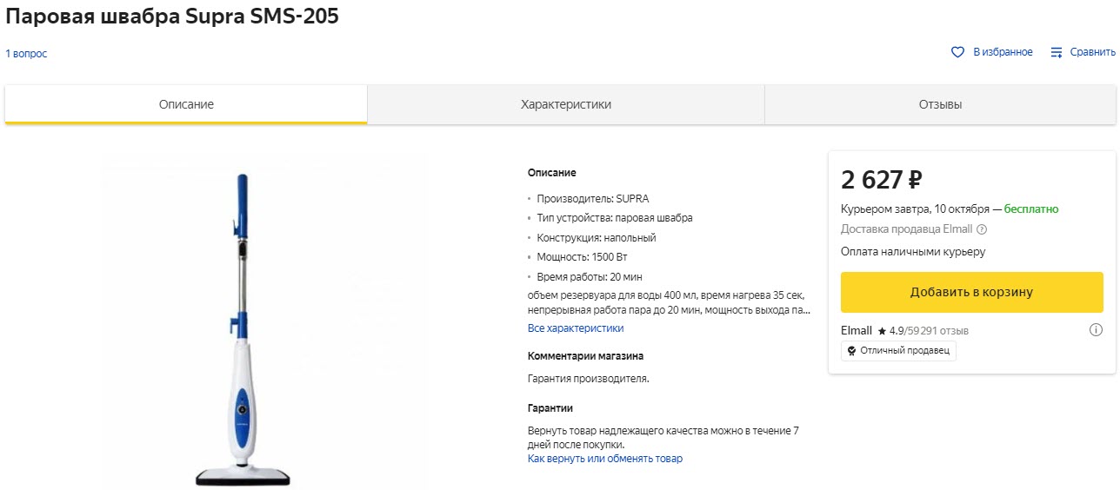Viewport: 1120px width, 490px height.
Task: Click the price "2 627 ₽"
Action: [x=881, y=180]
